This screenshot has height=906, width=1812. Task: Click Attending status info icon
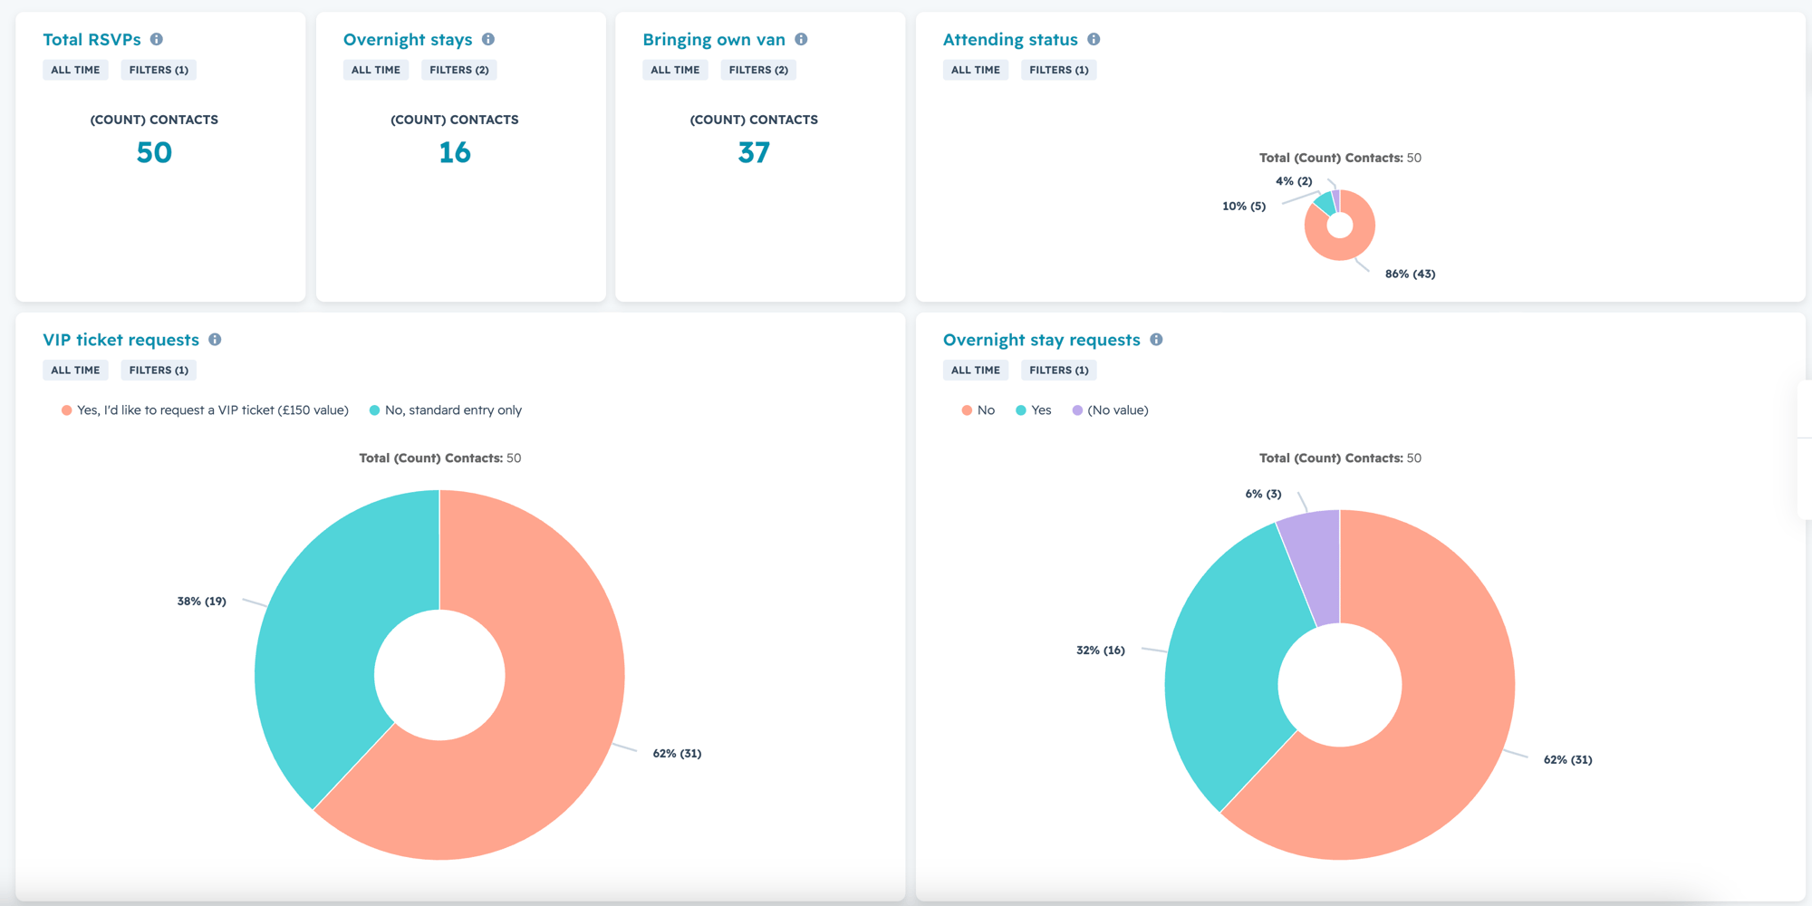[x=1094, y=39]
